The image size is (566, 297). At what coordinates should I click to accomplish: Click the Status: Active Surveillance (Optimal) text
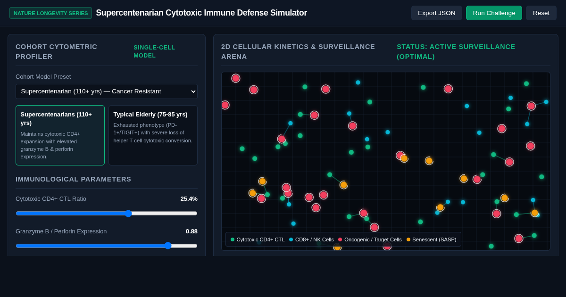pyautogui.click(x=456, y=51)
